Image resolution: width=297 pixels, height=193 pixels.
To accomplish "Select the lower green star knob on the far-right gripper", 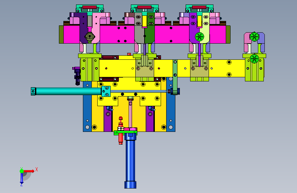I will point(255,59).
